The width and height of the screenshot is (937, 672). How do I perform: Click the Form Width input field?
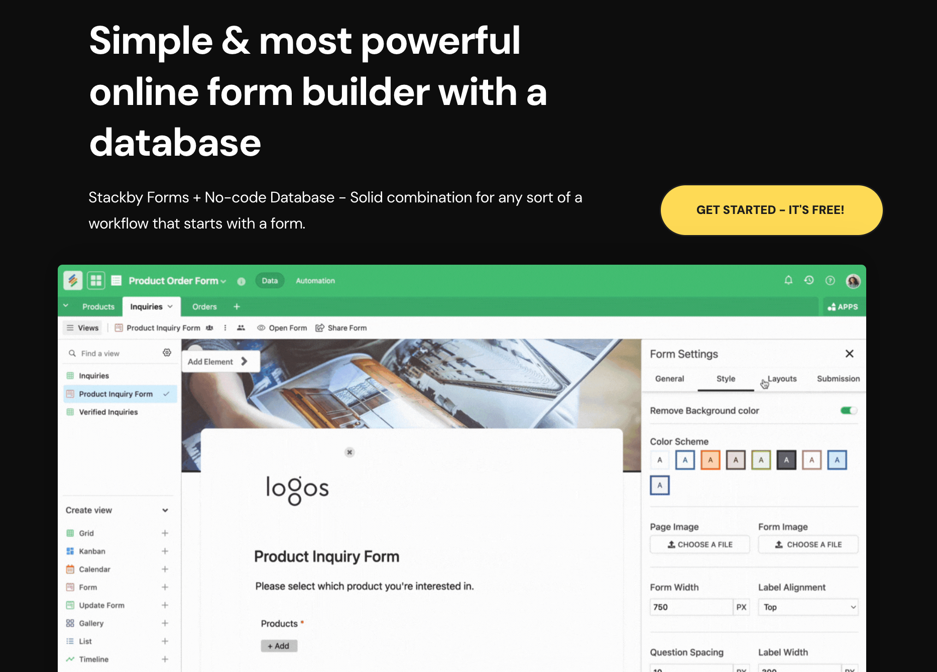pos(691,607)
